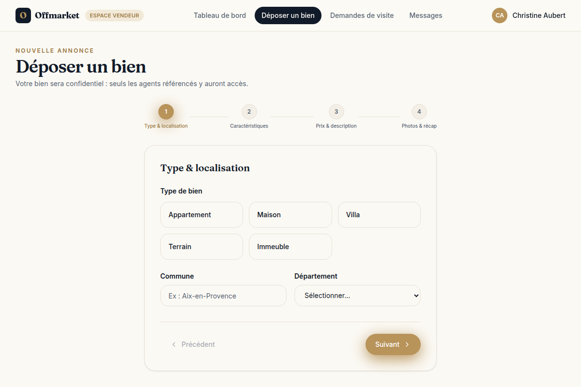The width and height of the screenshot is (581, 387).
Task: Choose Terrain as property type
Action: (x=201, y=247)
